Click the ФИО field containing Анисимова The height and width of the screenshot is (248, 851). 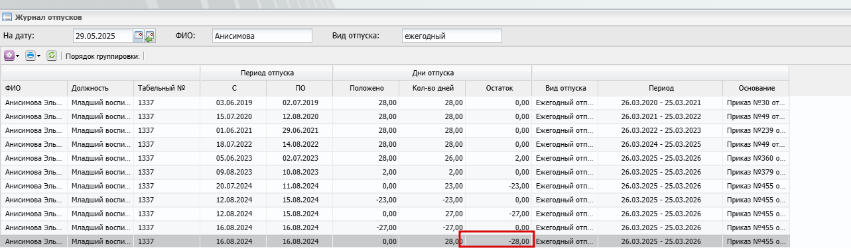click(261, 36)
